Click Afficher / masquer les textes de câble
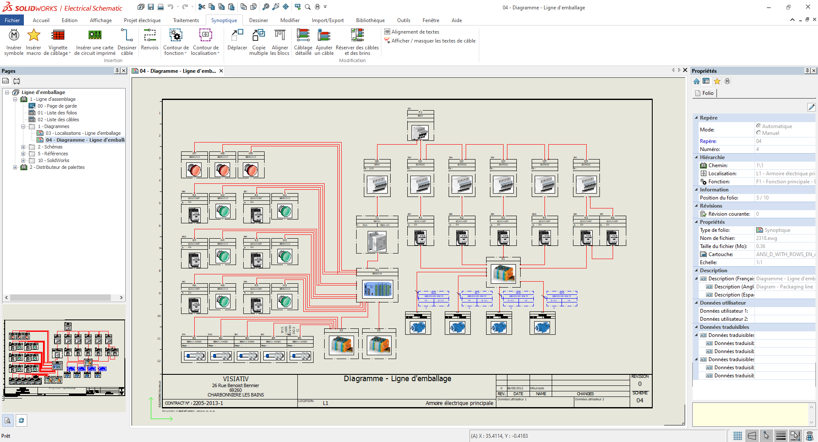The image size is (818, 442). (430, 41)
